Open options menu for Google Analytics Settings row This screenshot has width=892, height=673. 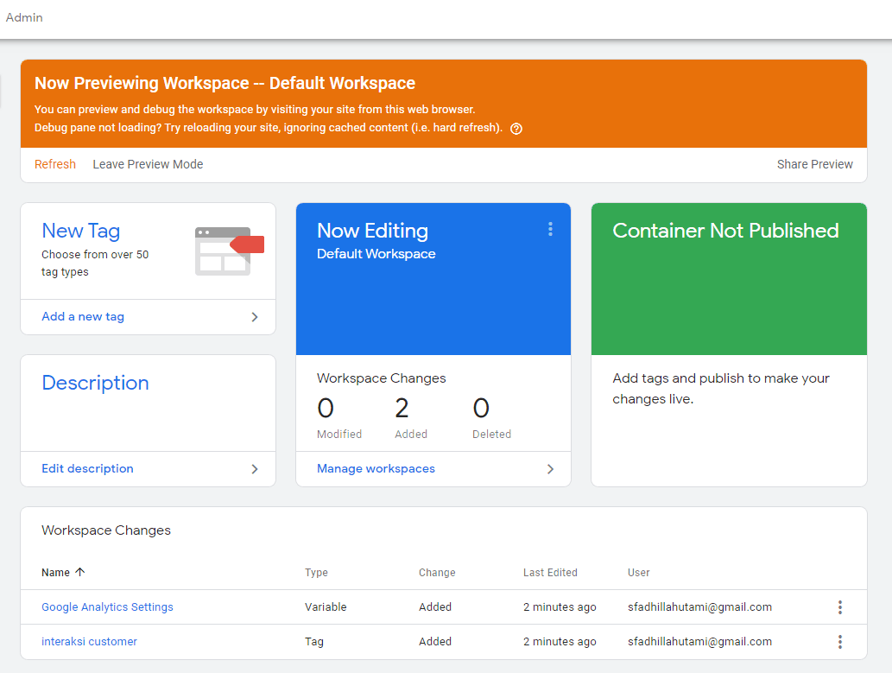[839, 607]
